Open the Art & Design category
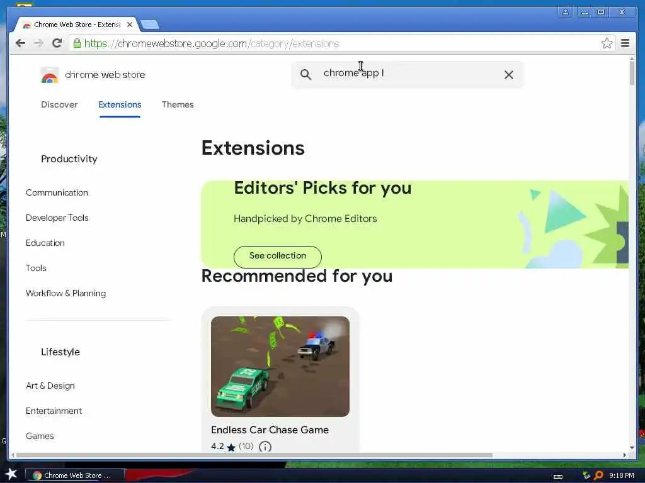Screen dimensions: 645x483 [50, 386]
